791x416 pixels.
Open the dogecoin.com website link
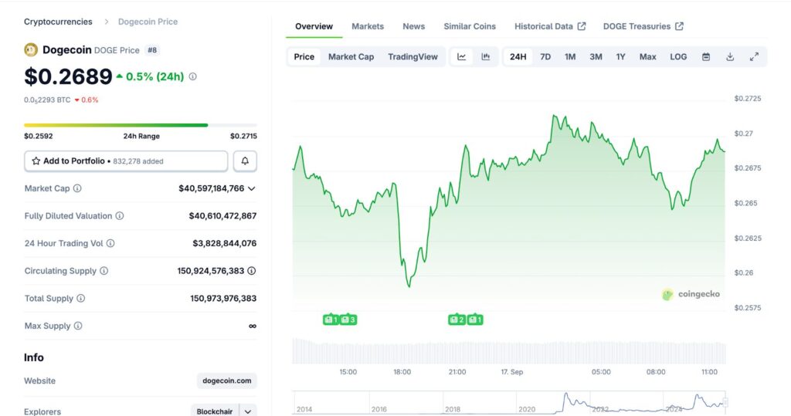tap(227, 380)
